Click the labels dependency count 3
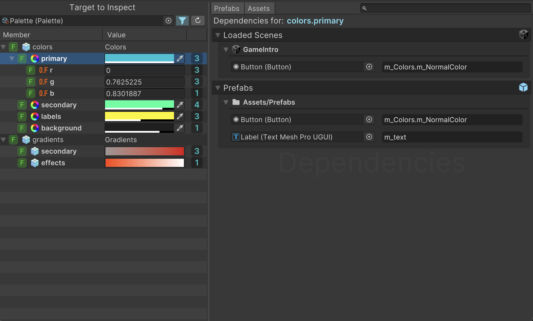This screenshot has height=321, width=533. coord(197,116)
